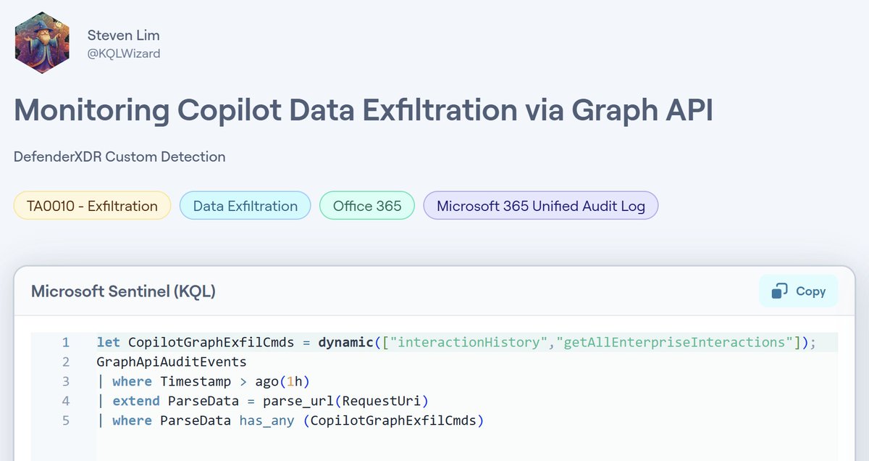Click the Copy button on the code block
The width and height of the screenshot is (869, 461).
pyautogui.click(x=798, y=291)
